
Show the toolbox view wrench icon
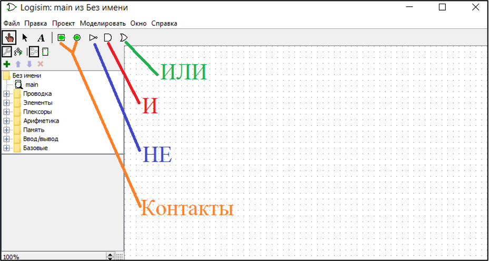[6, 52]
